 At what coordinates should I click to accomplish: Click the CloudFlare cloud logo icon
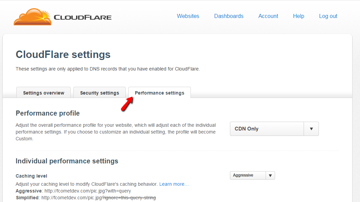click(x=33, y=17)
